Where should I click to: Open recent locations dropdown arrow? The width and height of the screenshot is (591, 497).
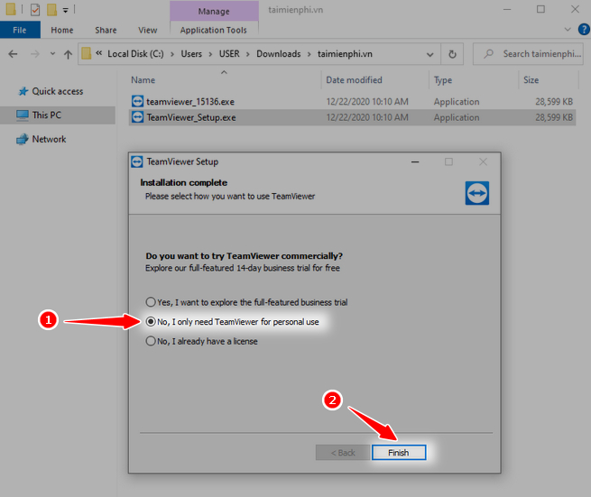[x=52, y=54]
